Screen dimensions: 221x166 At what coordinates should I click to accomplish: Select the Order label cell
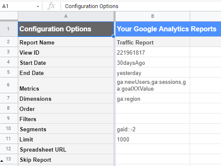click(x=66, y=108)
